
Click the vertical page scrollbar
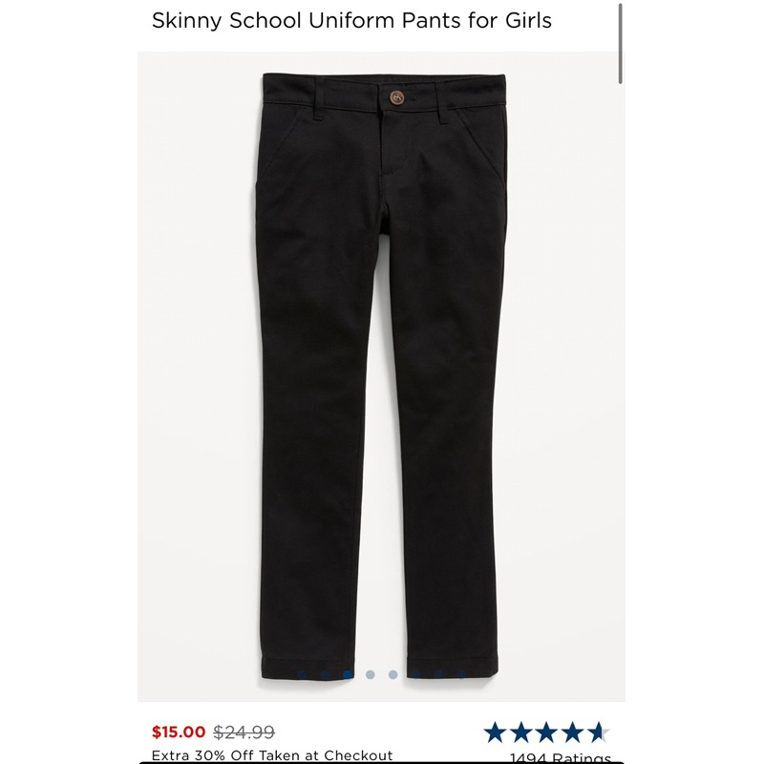(620, 43)
